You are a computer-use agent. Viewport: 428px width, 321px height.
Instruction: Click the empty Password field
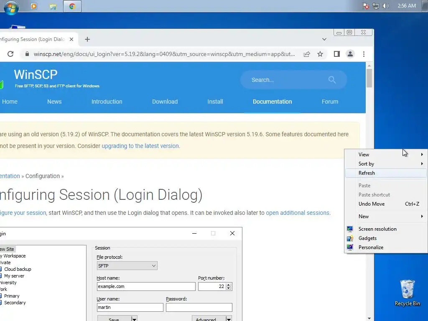click(199, 307)
